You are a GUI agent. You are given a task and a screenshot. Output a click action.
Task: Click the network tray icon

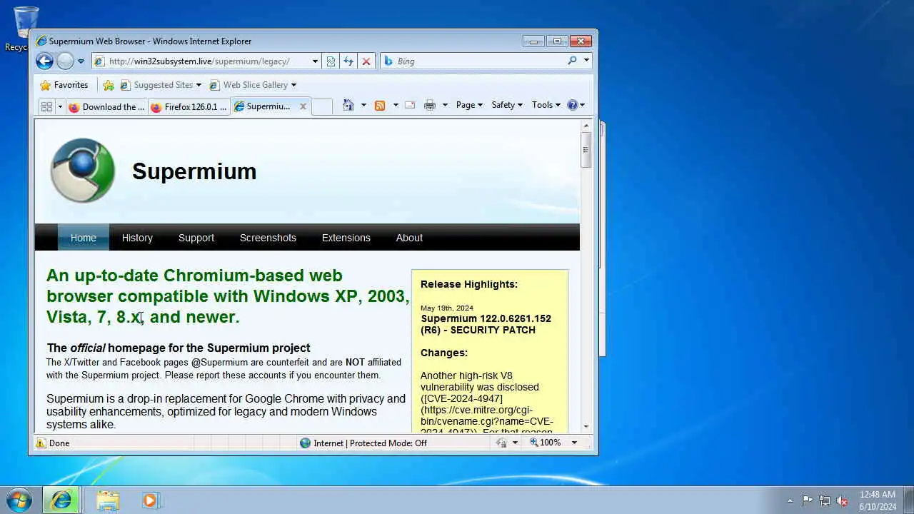pyautogui.click(x=825, y=500)
